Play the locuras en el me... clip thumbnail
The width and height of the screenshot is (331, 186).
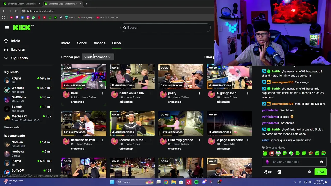click(132, 123)
